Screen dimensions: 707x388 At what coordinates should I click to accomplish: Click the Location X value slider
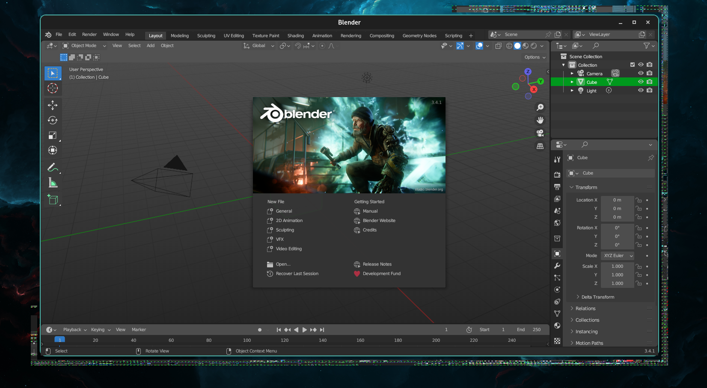(618, 200)
